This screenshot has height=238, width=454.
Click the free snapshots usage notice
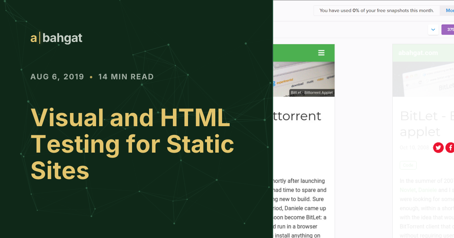pyautogui.click(x=376, y=11)
